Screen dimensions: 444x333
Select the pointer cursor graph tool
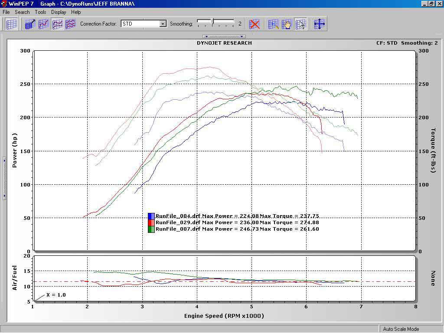pyautogui.click(x=300, y=24)
